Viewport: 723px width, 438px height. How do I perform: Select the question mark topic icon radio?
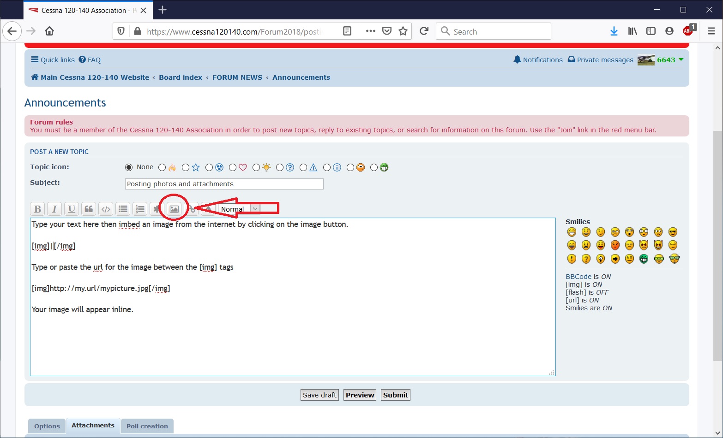280,167
